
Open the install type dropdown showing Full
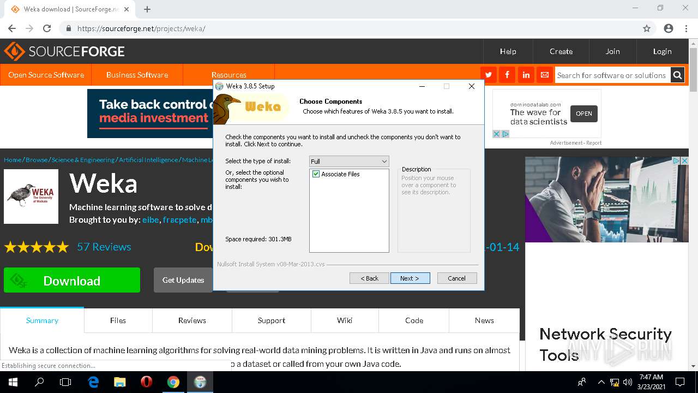coord(349,161)
